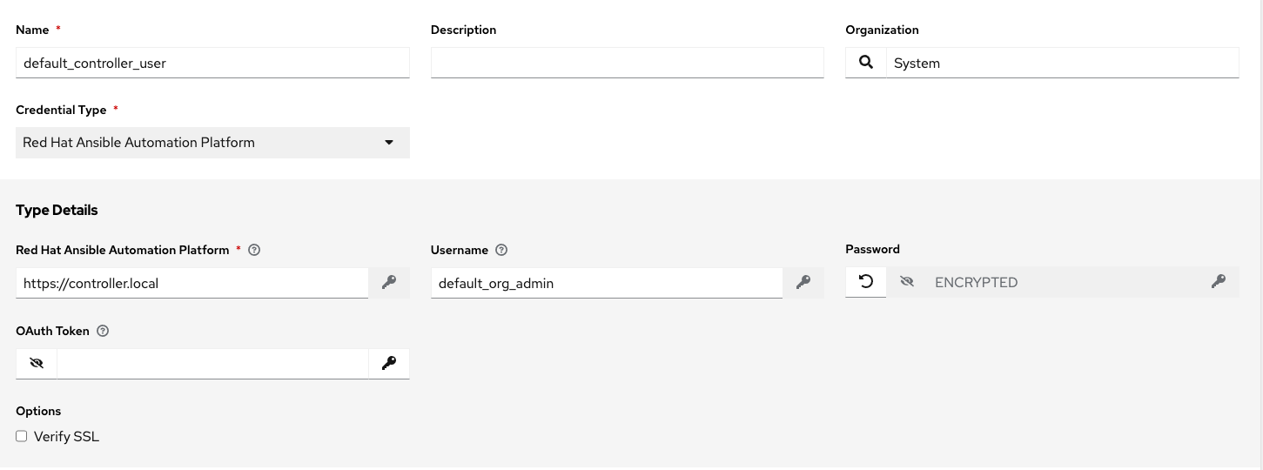
Task: Focus the empty Description field
Action: (x=627, y=63)
